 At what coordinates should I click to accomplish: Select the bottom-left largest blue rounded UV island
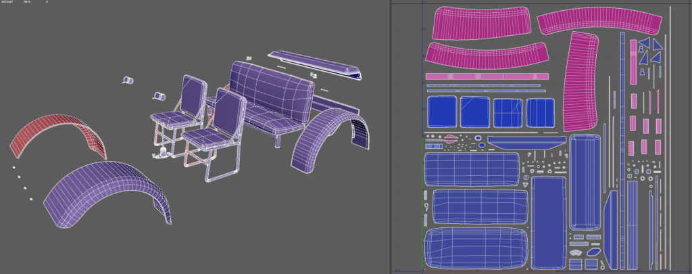coord(476,248)
